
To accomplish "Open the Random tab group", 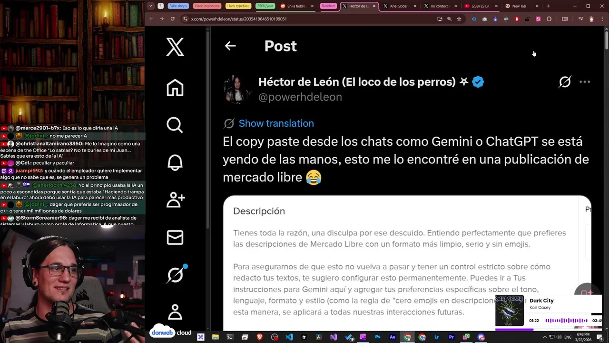I will click(x=328, y=6).
